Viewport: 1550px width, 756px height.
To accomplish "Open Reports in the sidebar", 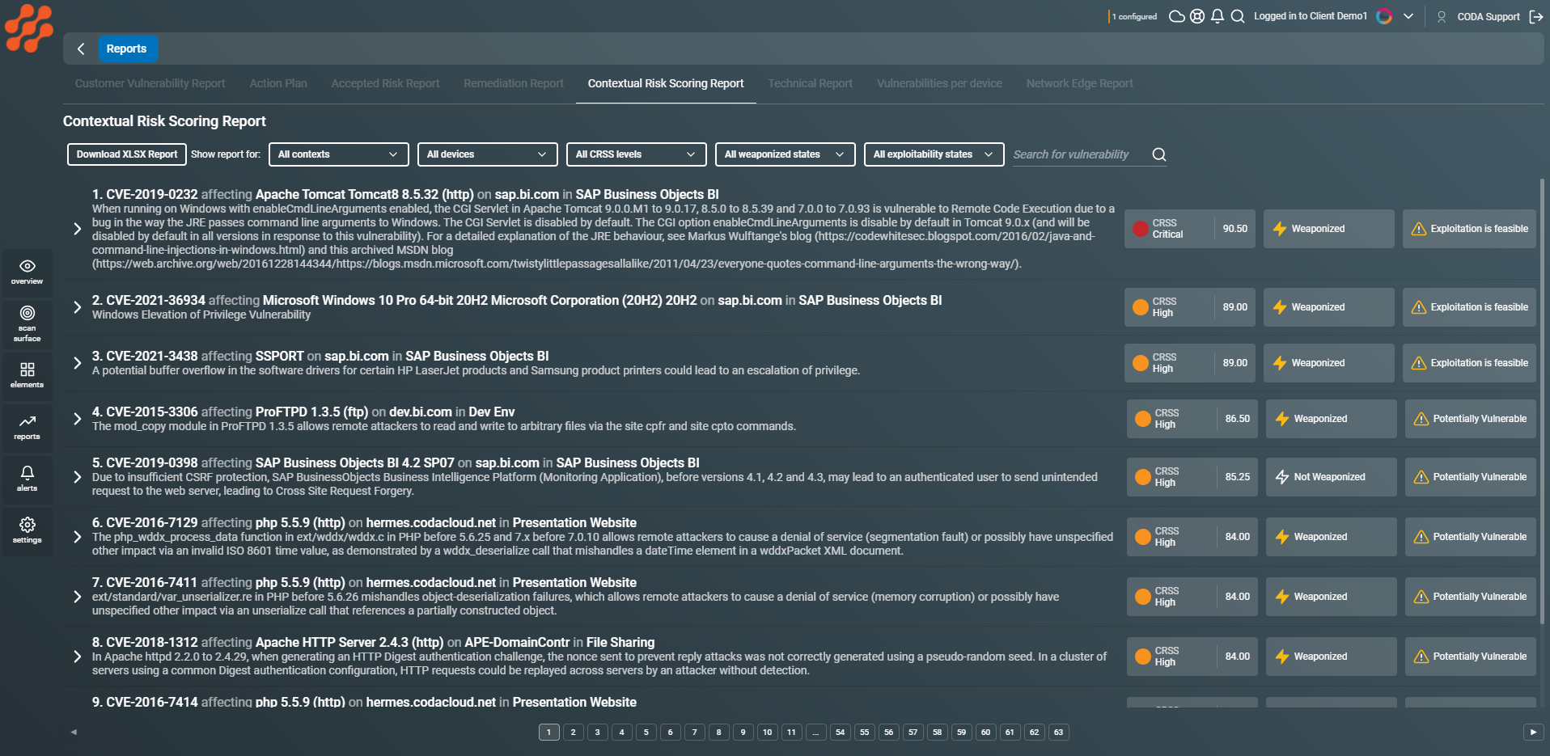I will [28, 427].
